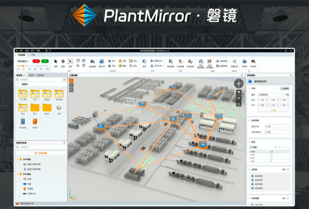Screen dimensions: 309x209
Task: Open the debug mode dropdown
Action: pyautogui.click(x=23, y=61)
